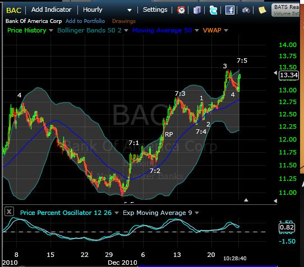Share the chart on Twitter

tap(213, 10)
